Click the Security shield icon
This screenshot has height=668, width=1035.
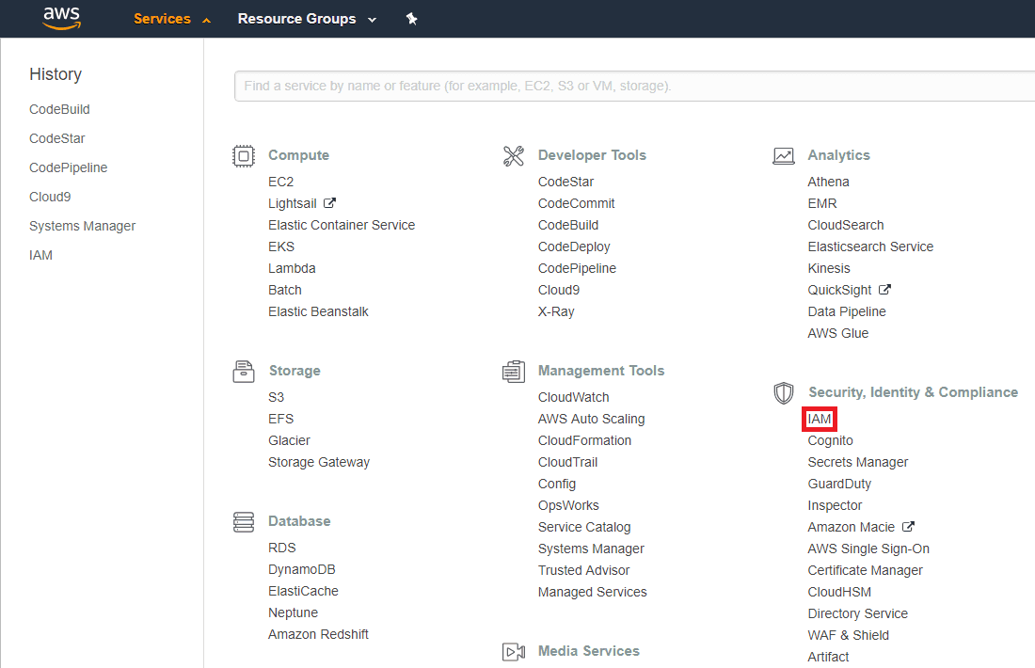tap(784, 392)
